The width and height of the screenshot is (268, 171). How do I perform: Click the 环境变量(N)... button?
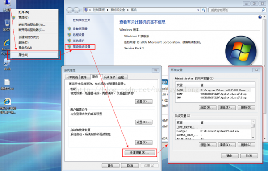tap(139, 152)
